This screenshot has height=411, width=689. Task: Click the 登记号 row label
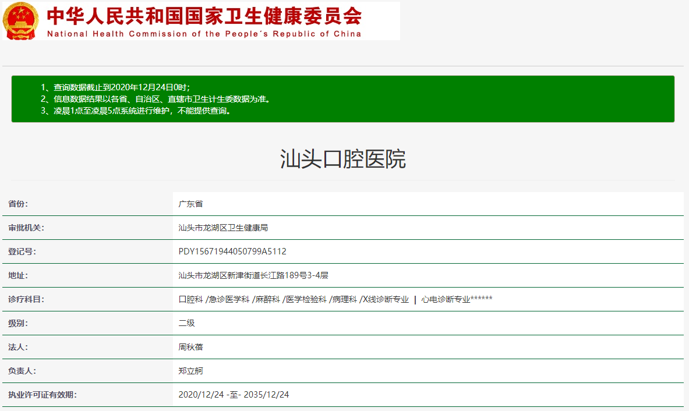(22, 252)
